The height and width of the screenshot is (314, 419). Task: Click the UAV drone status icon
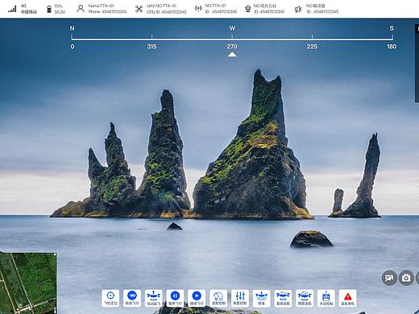tap(139, 9)
